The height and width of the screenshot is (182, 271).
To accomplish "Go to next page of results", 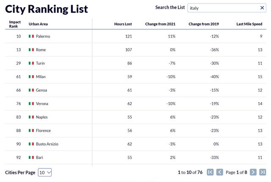I will click(x=253, y=172).
